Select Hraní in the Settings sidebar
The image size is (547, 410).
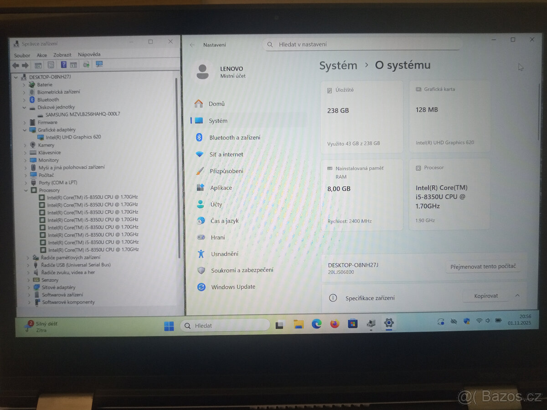(218, 237)
